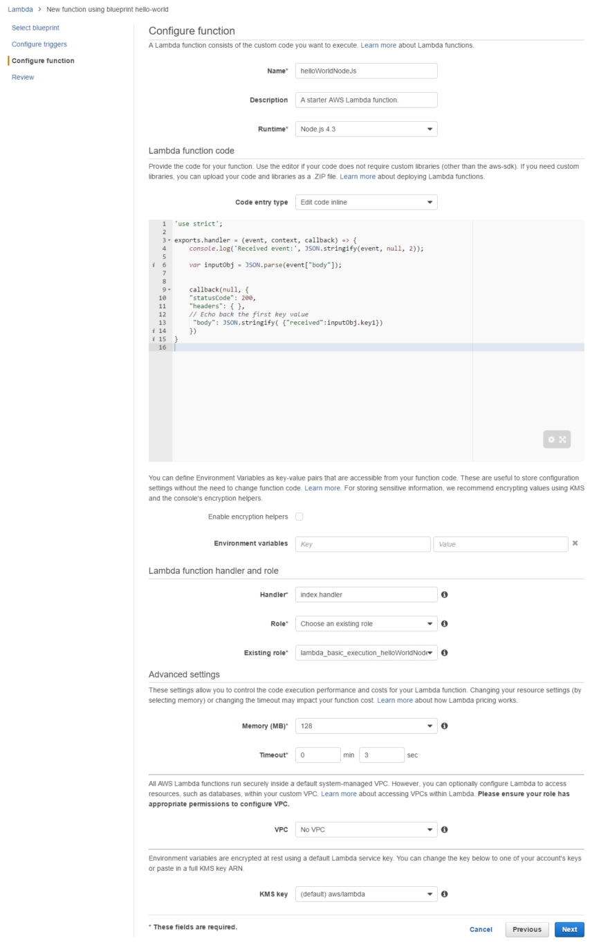Click the info marker beside code line 15

(154, 339)
